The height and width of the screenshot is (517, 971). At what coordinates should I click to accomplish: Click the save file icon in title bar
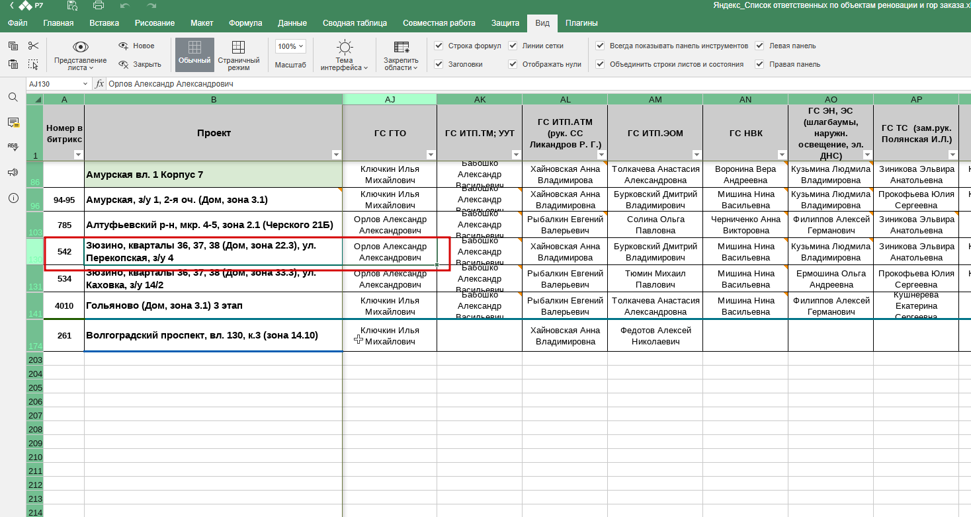[x=72, y=5]
